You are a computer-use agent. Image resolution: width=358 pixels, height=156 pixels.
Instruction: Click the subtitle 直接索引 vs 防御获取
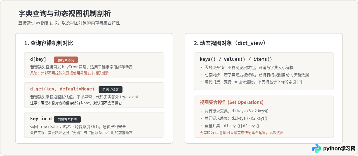[69, 23]
